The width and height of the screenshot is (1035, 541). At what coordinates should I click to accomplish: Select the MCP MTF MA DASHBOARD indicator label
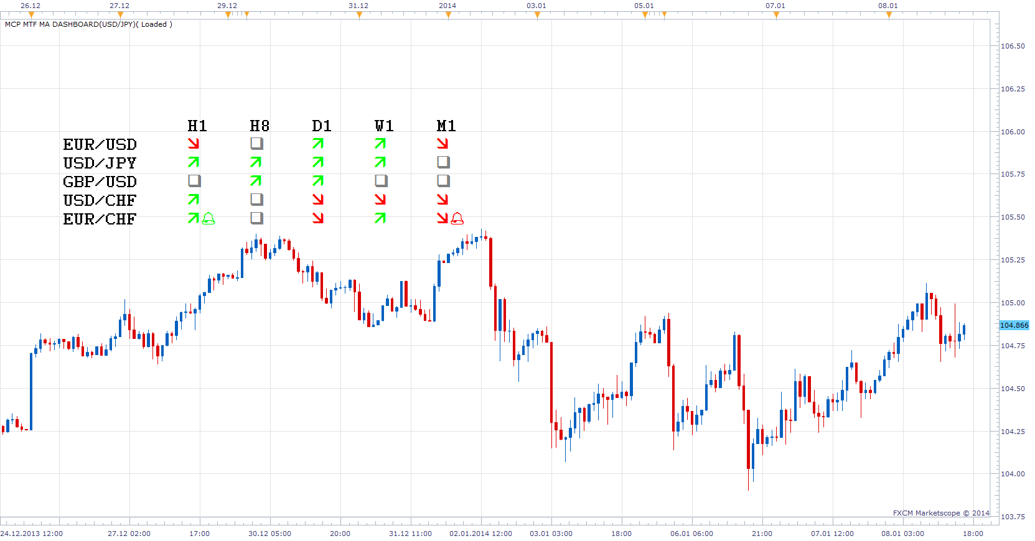point(88,24)
